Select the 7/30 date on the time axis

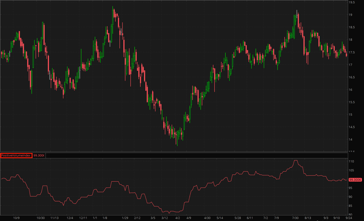tap(296, 218)
